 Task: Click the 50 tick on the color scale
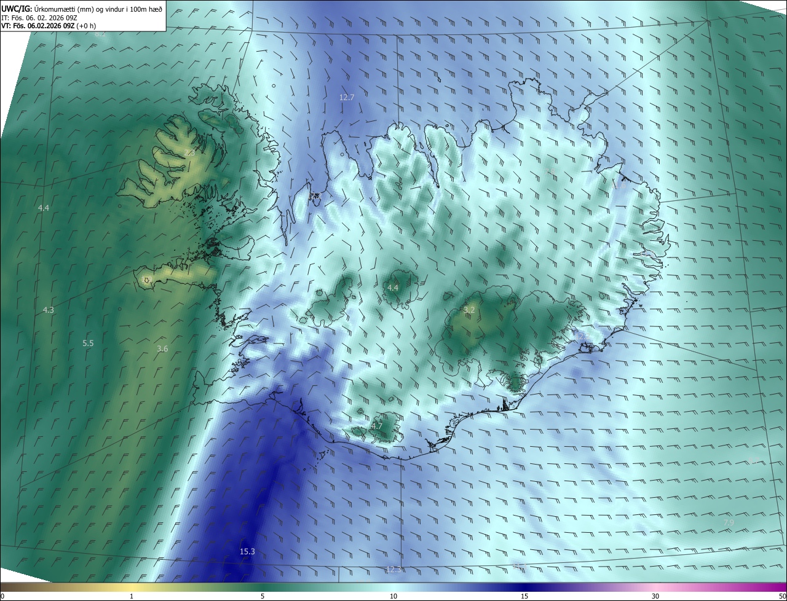(782, 596)
